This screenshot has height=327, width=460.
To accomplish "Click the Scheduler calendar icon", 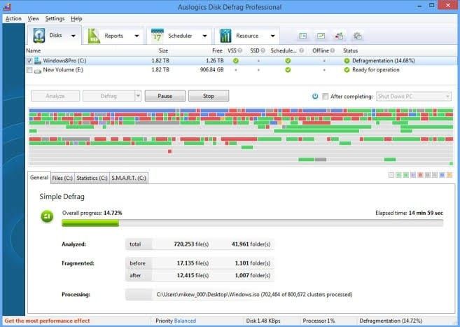I will (158, 36).
